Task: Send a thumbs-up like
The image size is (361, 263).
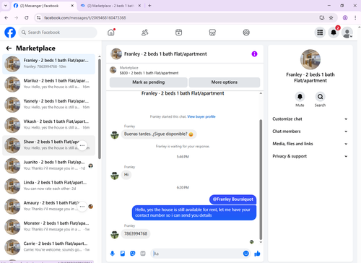Action: 257,254
